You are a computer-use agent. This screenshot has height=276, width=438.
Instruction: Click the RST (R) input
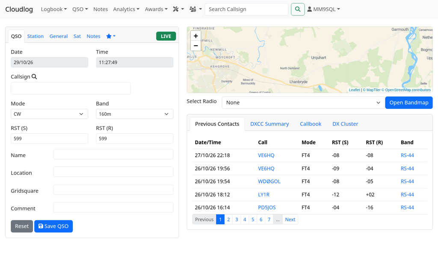(x=135, y=139)
